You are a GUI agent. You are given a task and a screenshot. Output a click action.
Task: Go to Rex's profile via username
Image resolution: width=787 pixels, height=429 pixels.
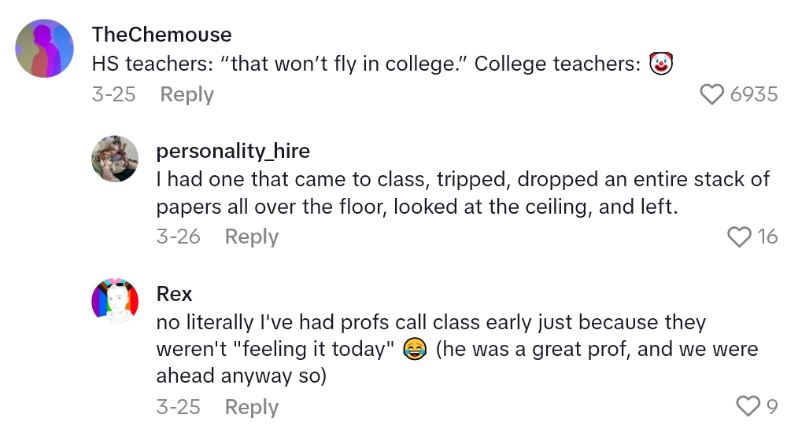tap(174, 294)
